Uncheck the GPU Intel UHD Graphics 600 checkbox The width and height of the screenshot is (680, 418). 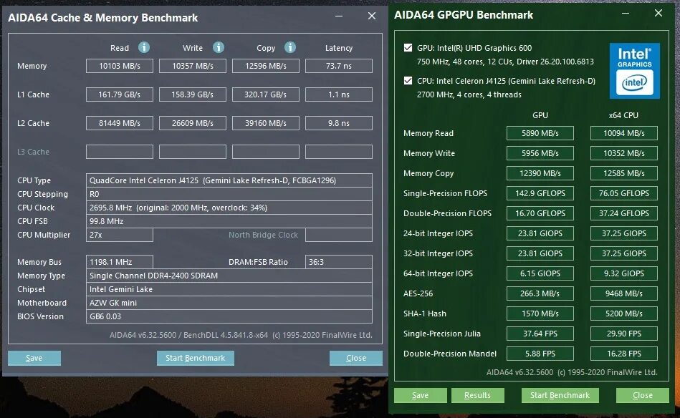click(x=408, y=48)
